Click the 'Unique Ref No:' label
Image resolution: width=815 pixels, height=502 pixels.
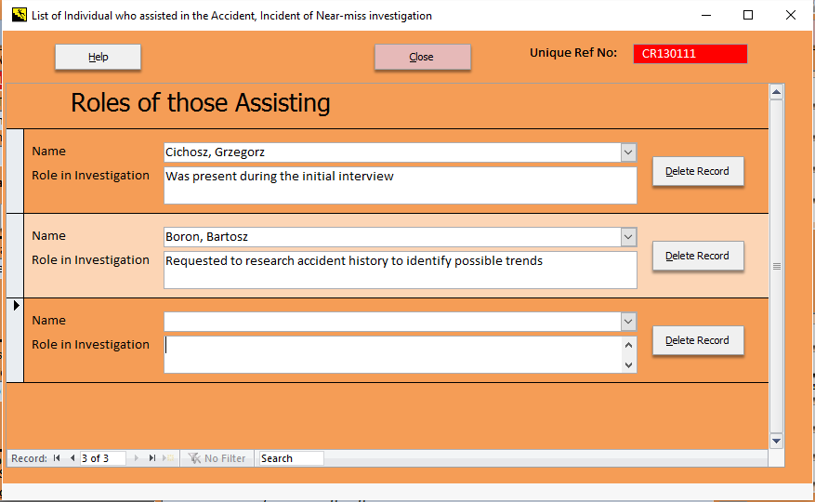[573, 53]
